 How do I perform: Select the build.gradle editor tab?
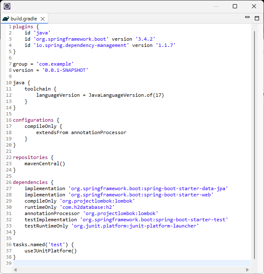(x=24, y=19)
